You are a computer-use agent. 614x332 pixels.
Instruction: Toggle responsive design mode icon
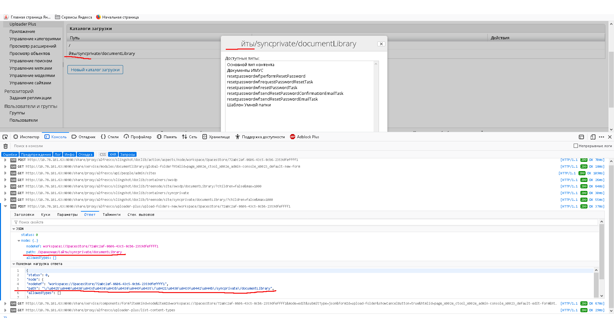(593, 137)
